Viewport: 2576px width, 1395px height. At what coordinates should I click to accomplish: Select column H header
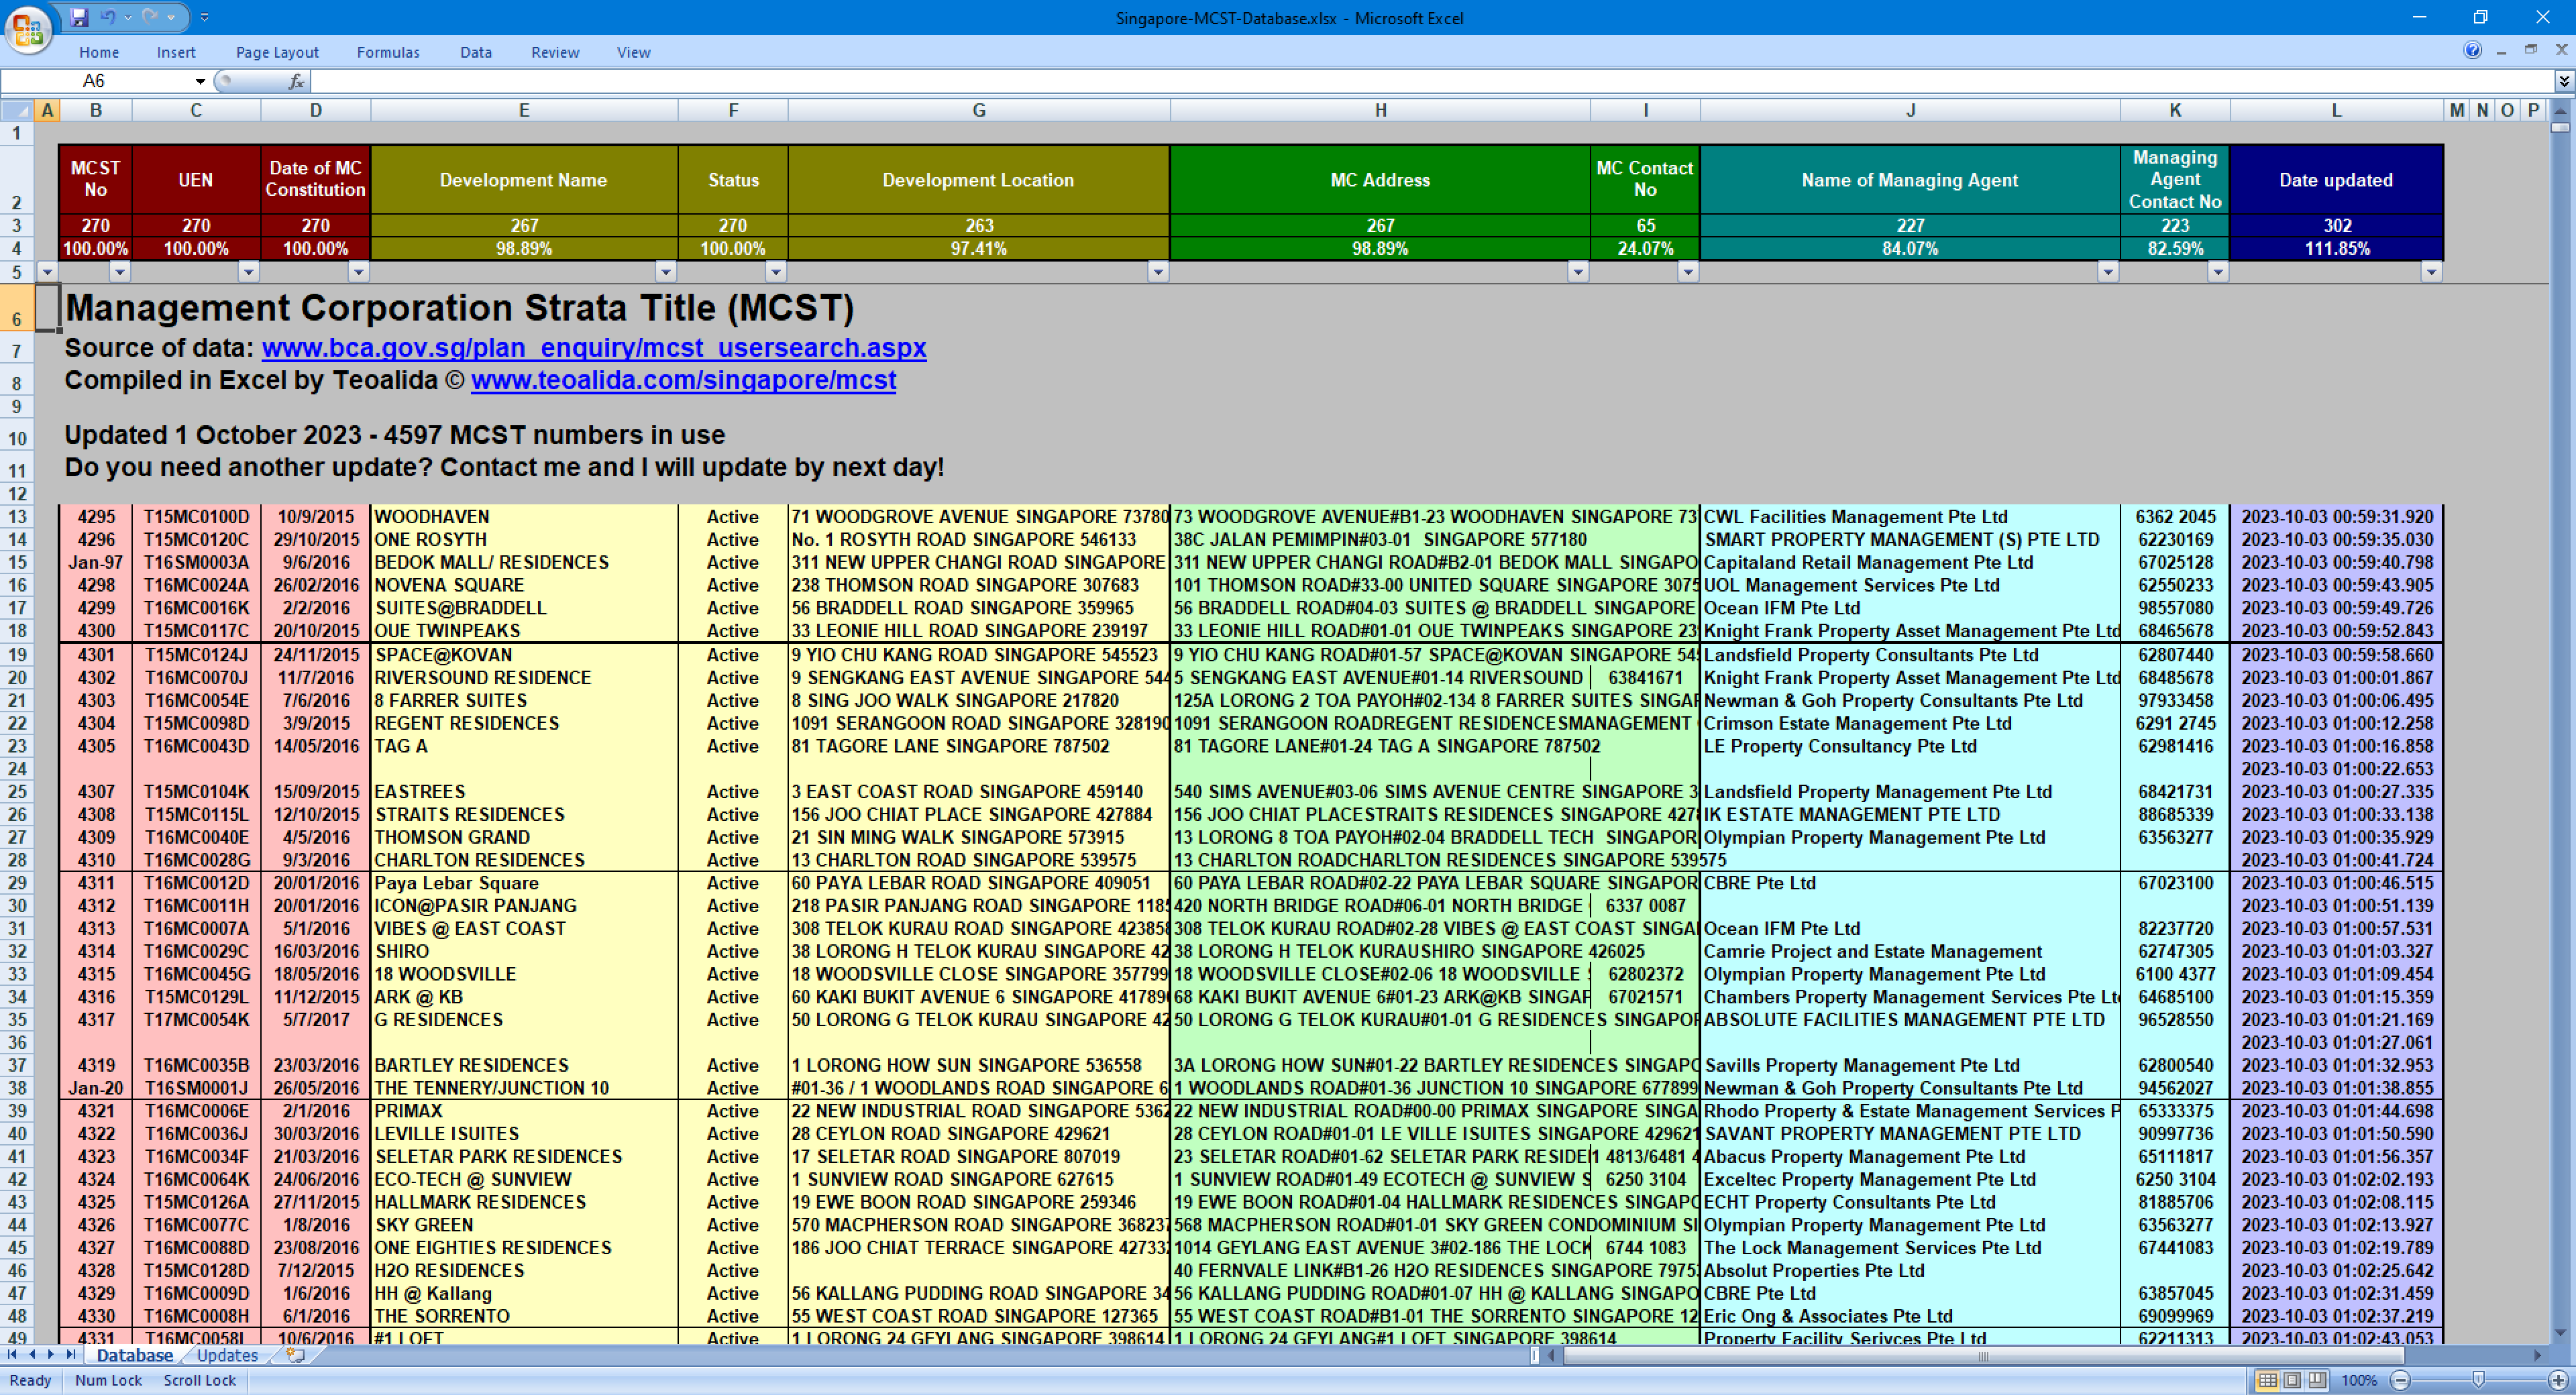(x=1380, y=110)
